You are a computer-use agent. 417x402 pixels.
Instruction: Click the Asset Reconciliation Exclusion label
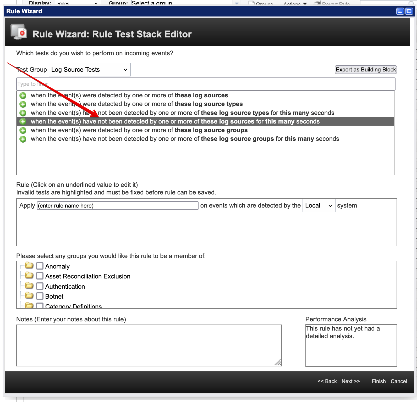(88, 276)
